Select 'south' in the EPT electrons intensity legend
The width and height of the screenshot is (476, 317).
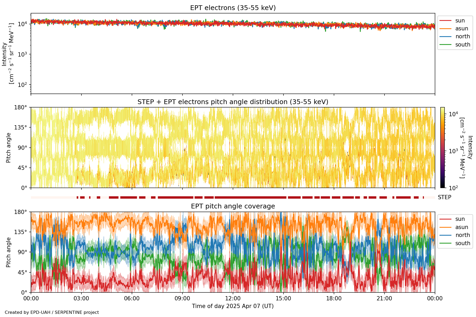click(463, 45)
